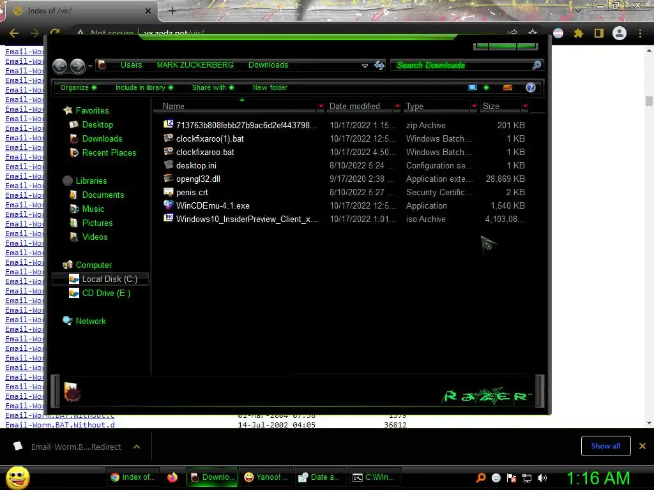Open Chrome side panel icon
Image resolution: width=654 pixels, height=490 pixels.
tap(599, 33)
